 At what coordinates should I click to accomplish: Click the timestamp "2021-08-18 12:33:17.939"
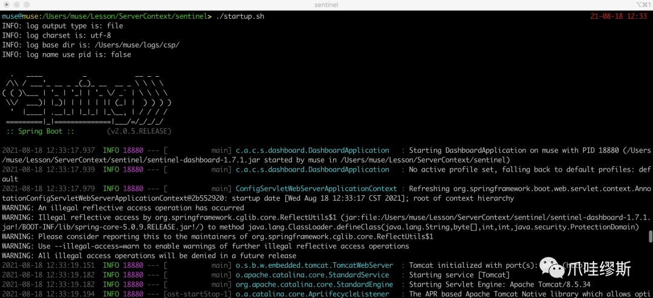click(48, 169)
